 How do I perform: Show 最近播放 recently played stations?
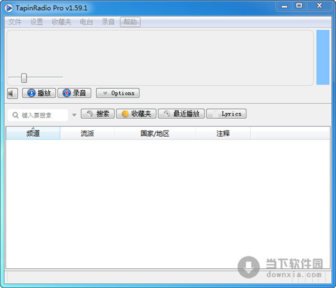click(181, 114)
